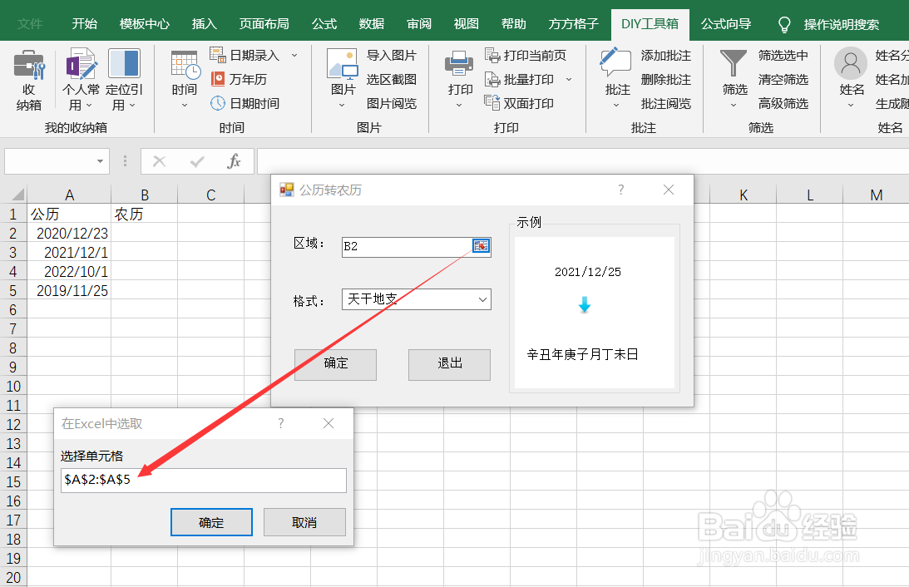Screen dimensions: 909x587
Task: Click the formula bar confirm checkmark icon
Action: pyautogui.click(x=197, y=161)
